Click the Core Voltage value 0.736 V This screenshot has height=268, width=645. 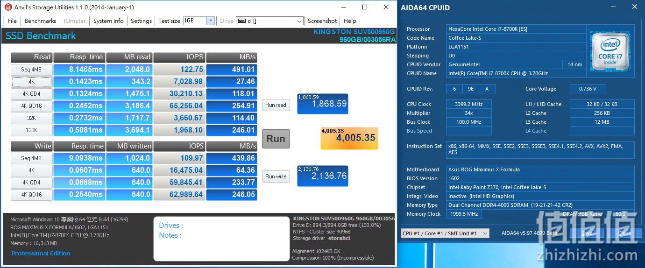tap(587, 89)
